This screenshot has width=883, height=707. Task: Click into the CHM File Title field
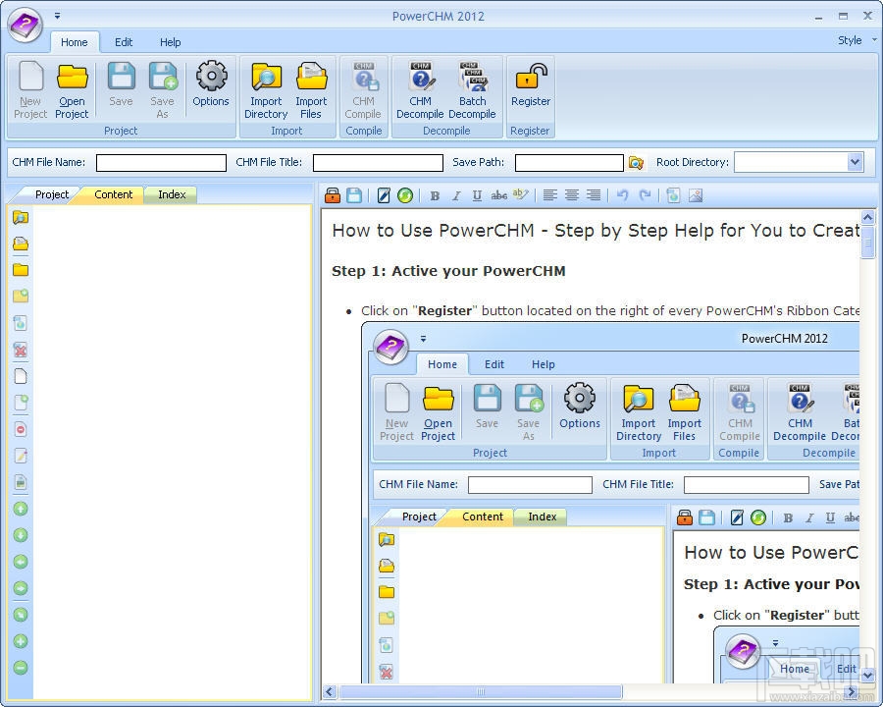[378, 163]
